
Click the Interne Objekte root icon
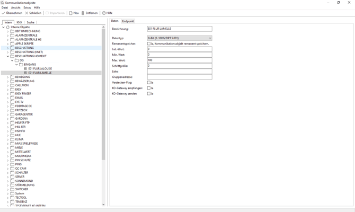pos(8,27)
